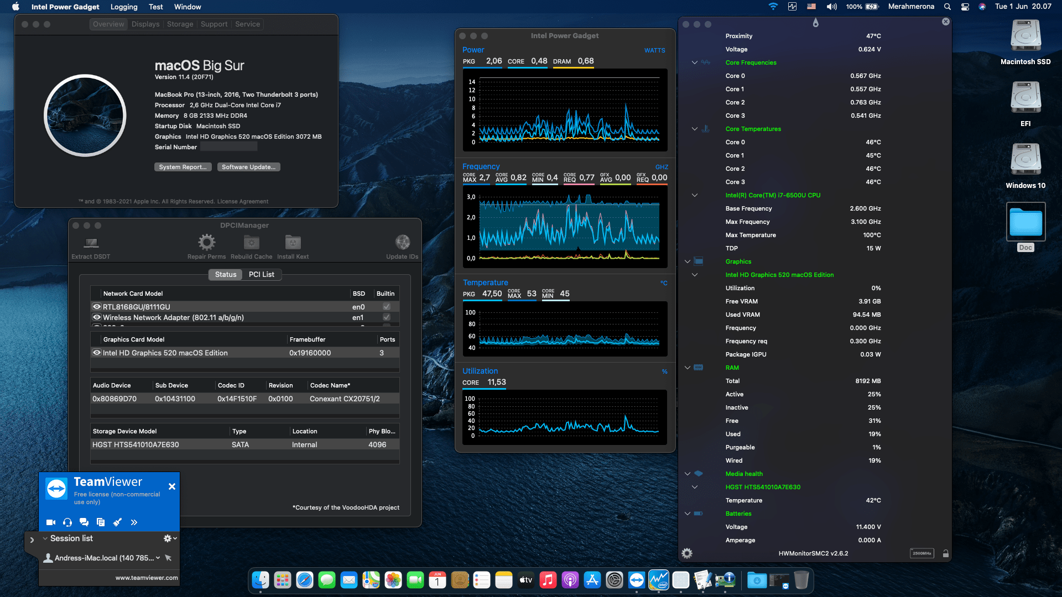
Task: Click Software Update button
Action: (x=248, y=167)
